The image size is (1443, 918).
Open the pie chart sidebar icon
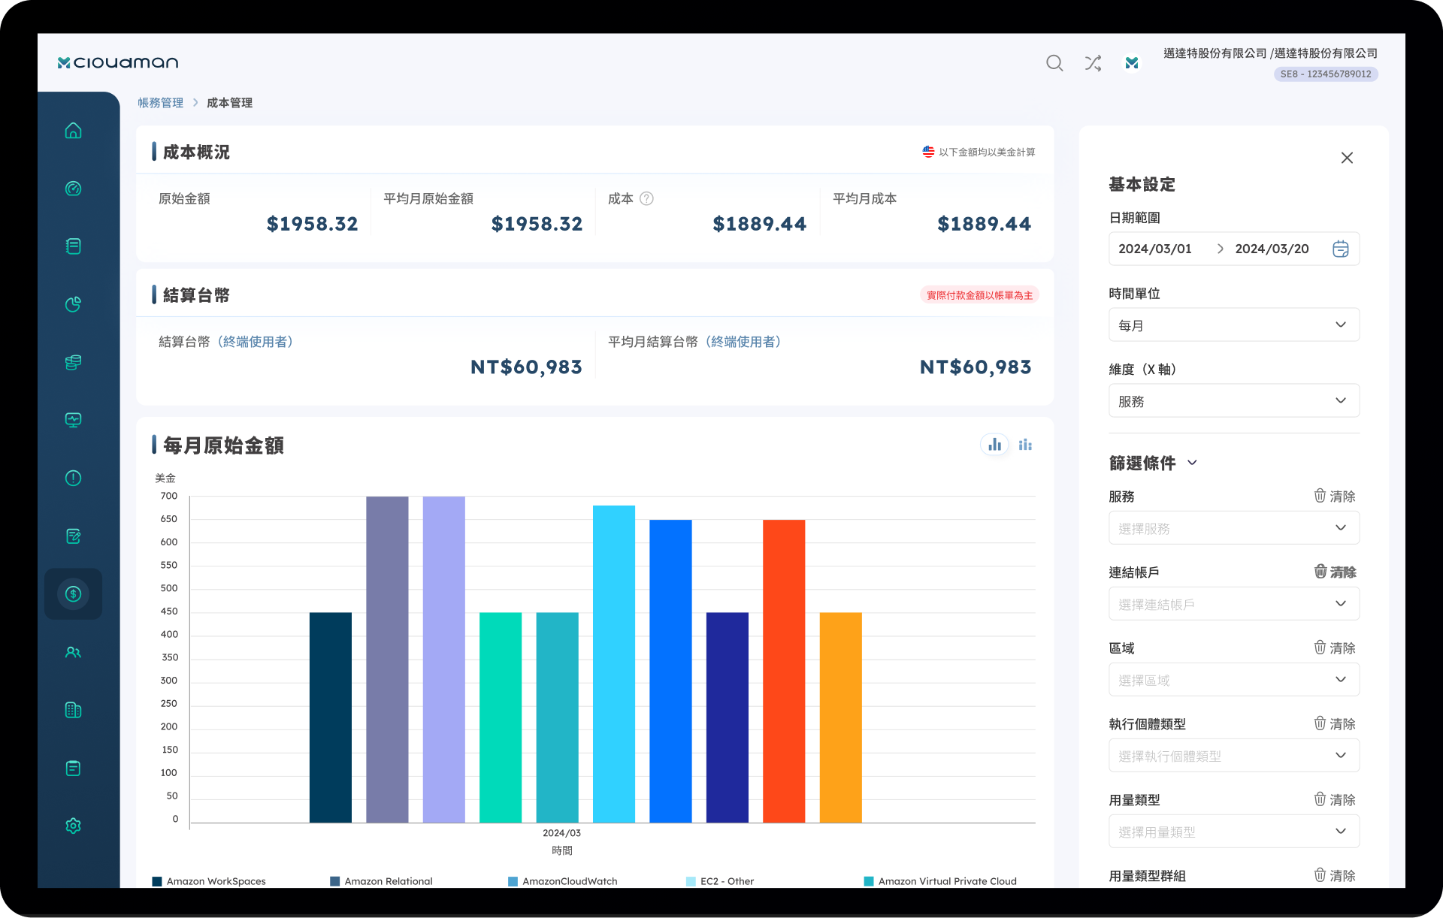(73, 304)
